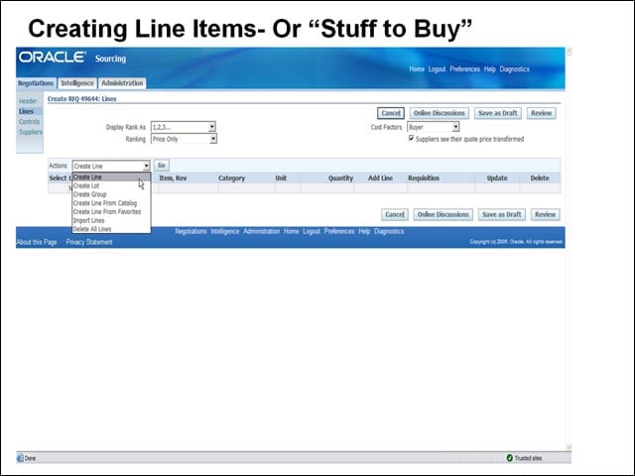
Task: Click the Quantity column header
Action: pyautogui.click(x=340, y=178)
